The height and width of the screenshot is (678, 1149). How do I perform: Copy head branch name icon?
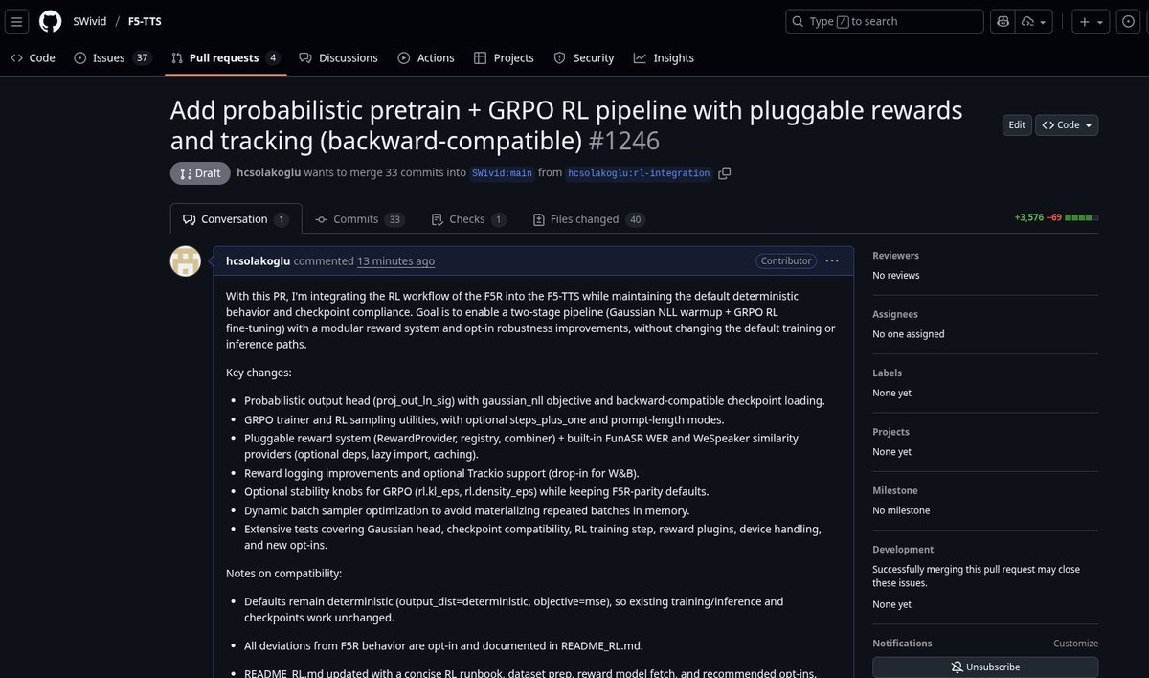[x=725, y=173]
